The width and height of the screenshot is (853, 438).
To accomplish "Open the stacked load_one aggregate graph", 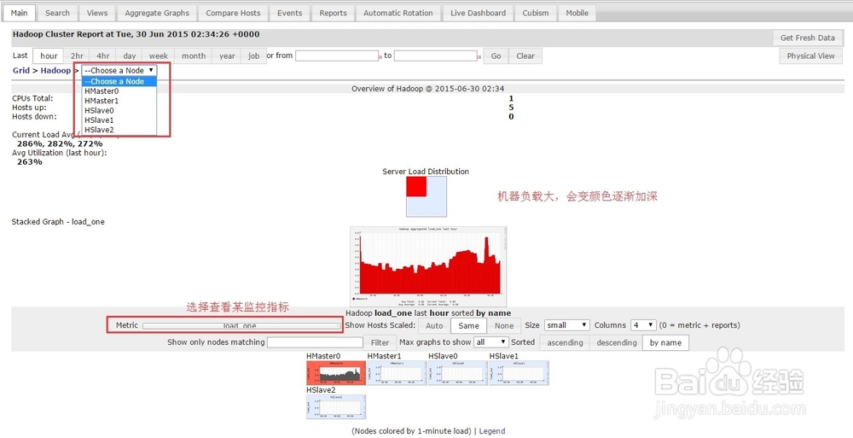I will pyautogui.click(x=428, y=267).
